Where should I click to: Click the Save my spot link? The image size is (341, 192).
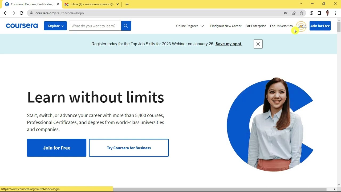coord(229,44)
